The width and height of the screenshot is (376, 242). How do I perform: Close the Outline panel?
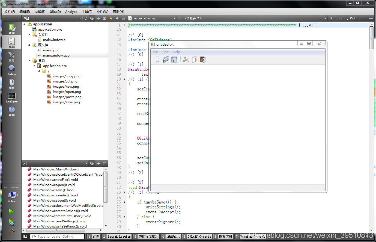click(x=105, y=163)
